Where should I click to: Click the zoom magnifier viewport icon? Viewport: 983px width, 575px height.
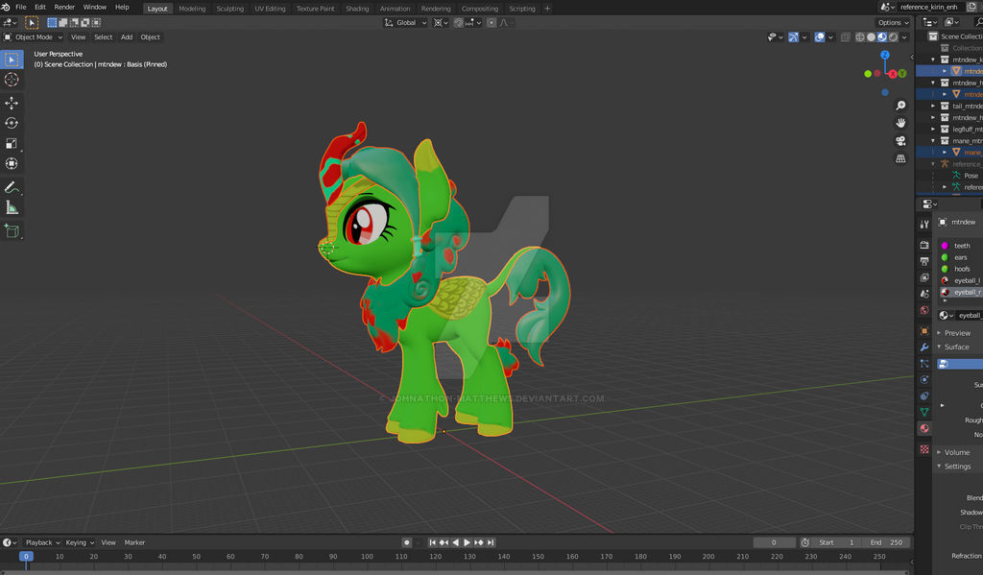point(900,106)
